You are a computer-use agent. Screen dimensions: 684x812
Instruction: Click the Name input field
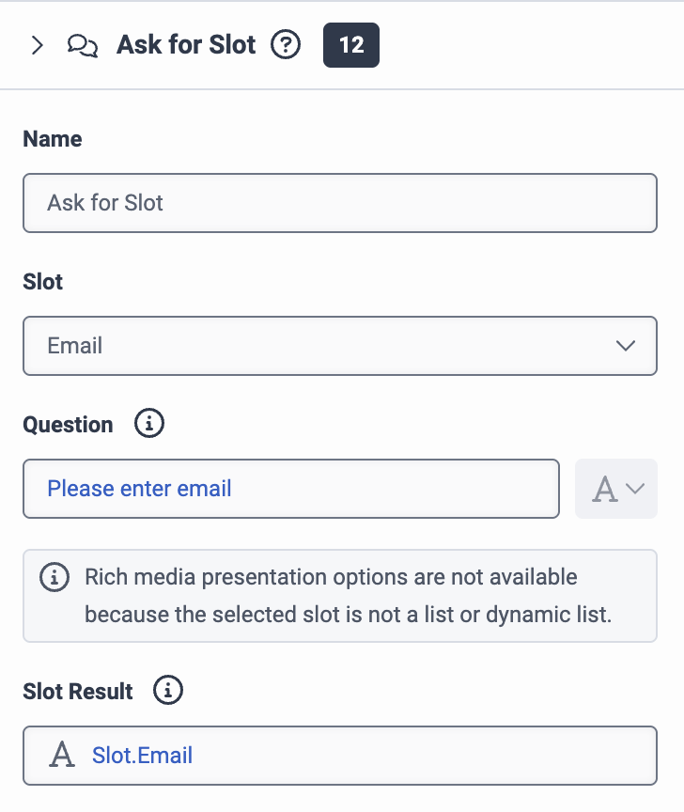pyautogui.click(x=340, y=203)
